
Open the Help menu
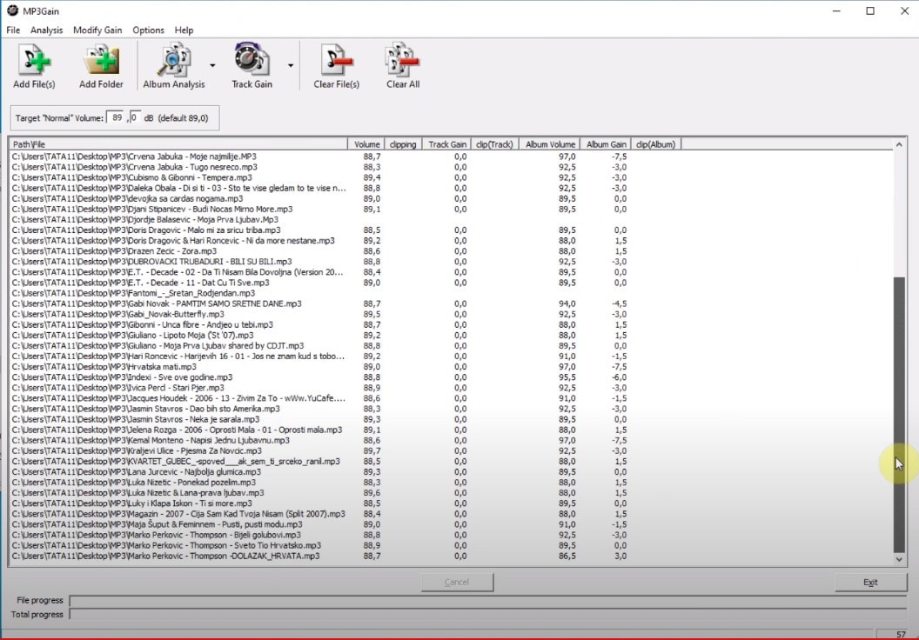coord(184,30)
